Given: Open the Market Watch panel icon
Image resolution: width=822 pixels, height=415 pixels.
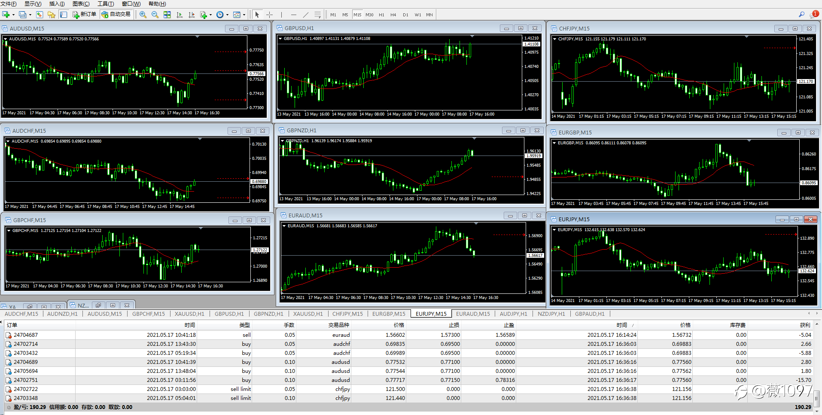Looking at the screenshot, I should click(40, 15).
